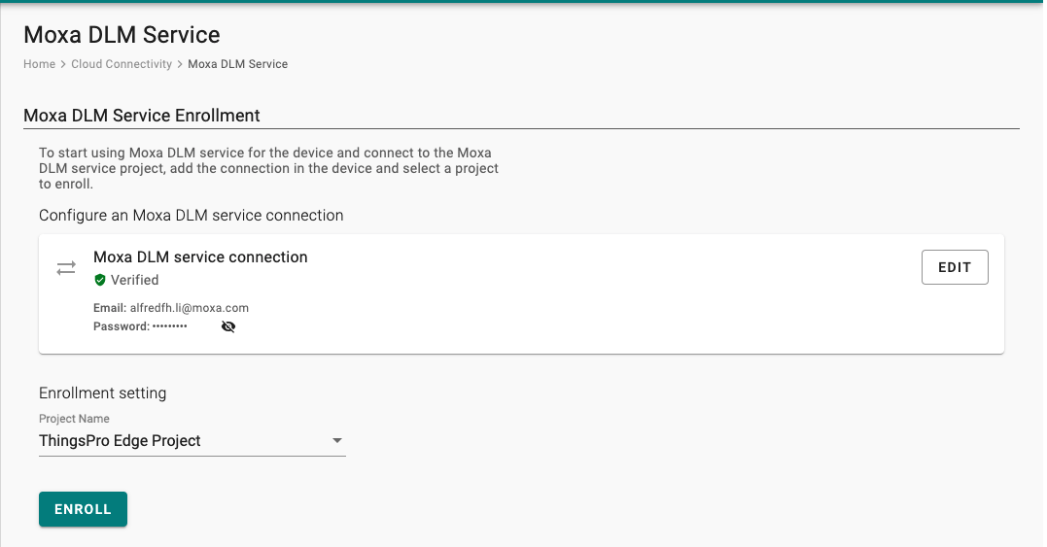Reveal the hidden password with eye icon
The width and height of the screenshot is (1047, 547).
pos(228,326)
